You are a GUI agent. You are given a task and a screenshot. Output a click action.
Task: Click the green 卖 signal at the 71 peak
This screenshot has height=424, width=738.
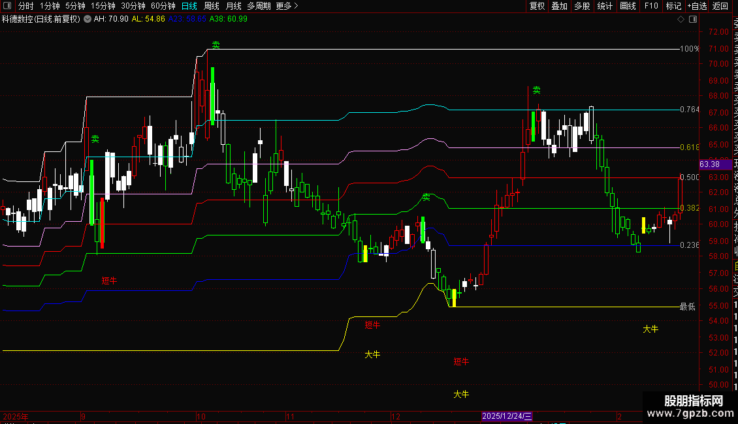[x=216, y=45]
